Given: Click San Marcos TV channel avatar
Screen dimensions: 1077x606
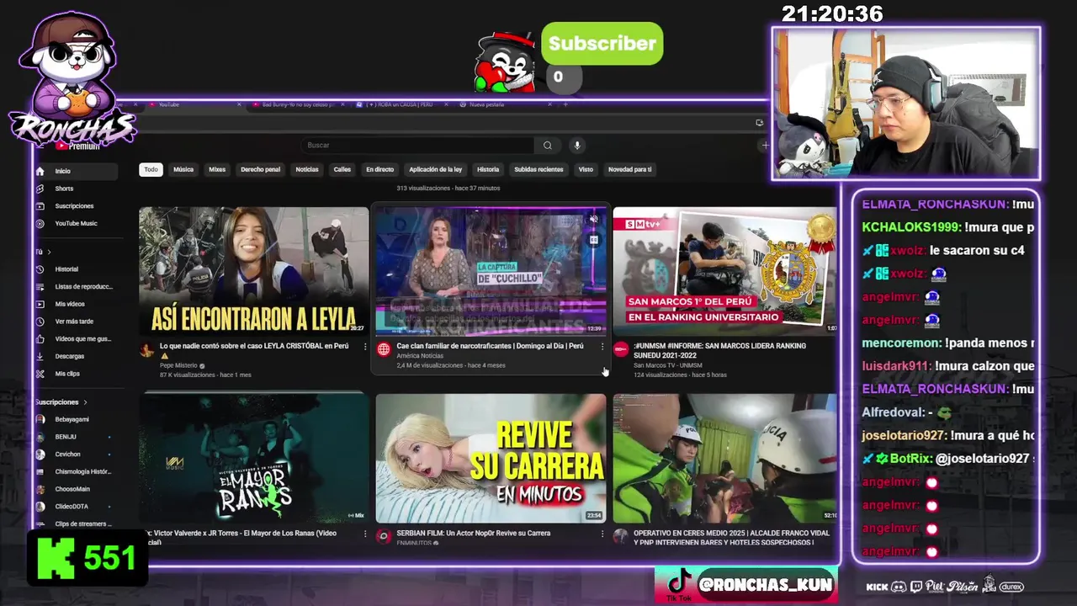Looking at the screenshot, I should [x=621, y=349].
